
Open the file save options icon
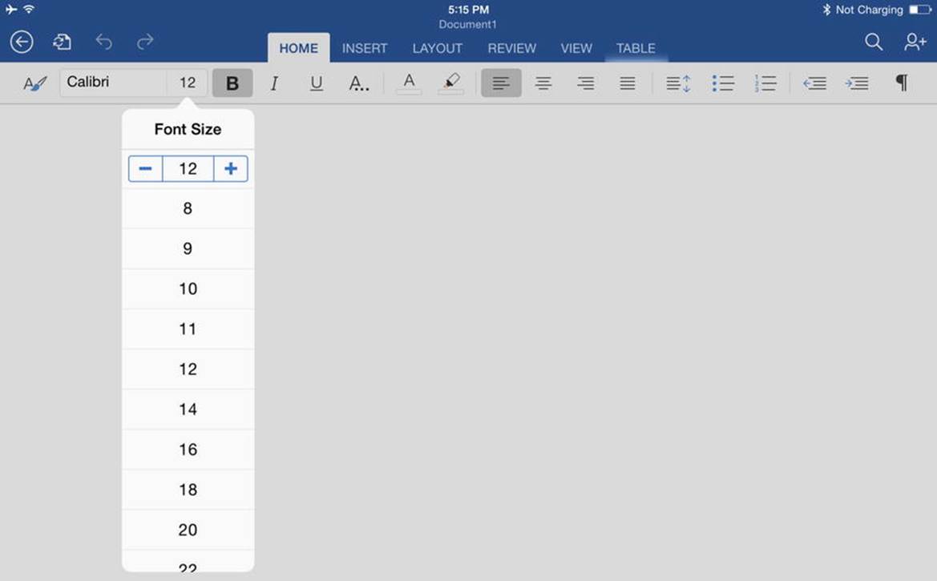[63, 42]
